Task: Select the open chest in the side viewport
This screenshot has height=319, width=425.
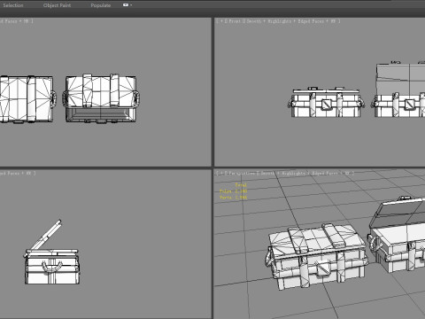Action: coord(52,253)
